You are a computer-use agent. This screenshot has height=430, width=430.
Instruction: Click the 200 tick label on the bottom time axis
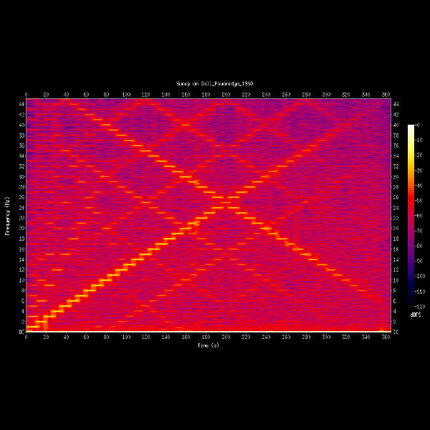point(226,337)
